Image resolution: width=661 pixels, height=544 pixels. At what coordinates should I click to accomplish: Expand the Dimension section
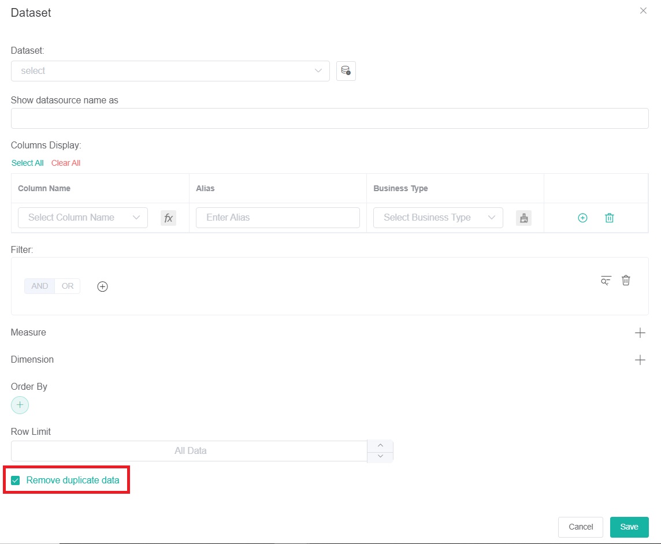(640, 359)
